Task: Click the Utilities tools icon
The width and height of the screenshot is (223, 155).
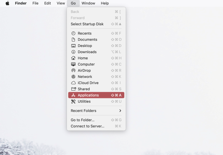Action: 73,102
